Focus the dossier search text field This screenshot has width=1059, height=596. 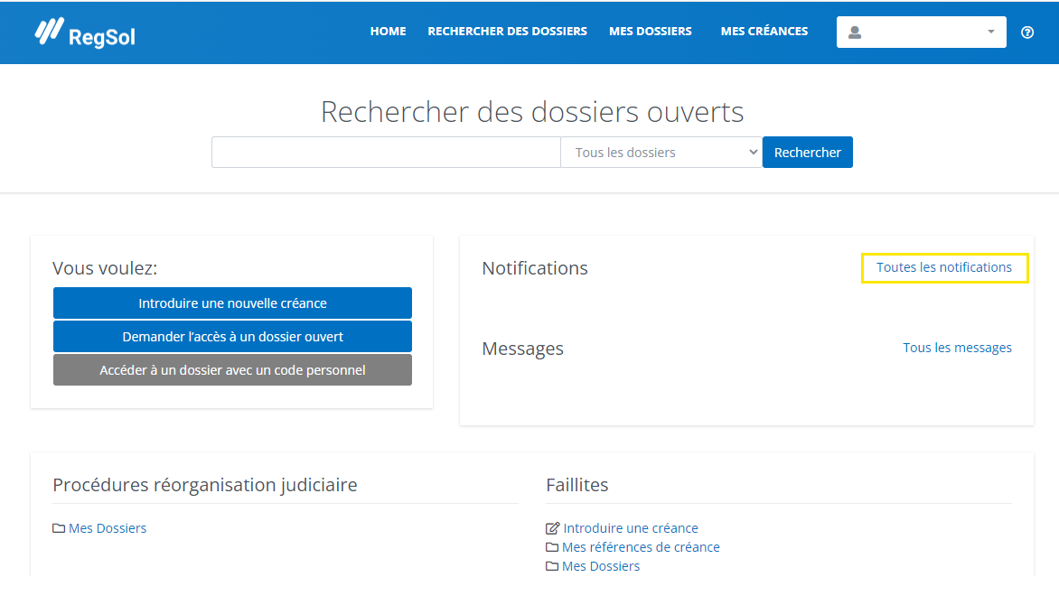click(386, 153)
